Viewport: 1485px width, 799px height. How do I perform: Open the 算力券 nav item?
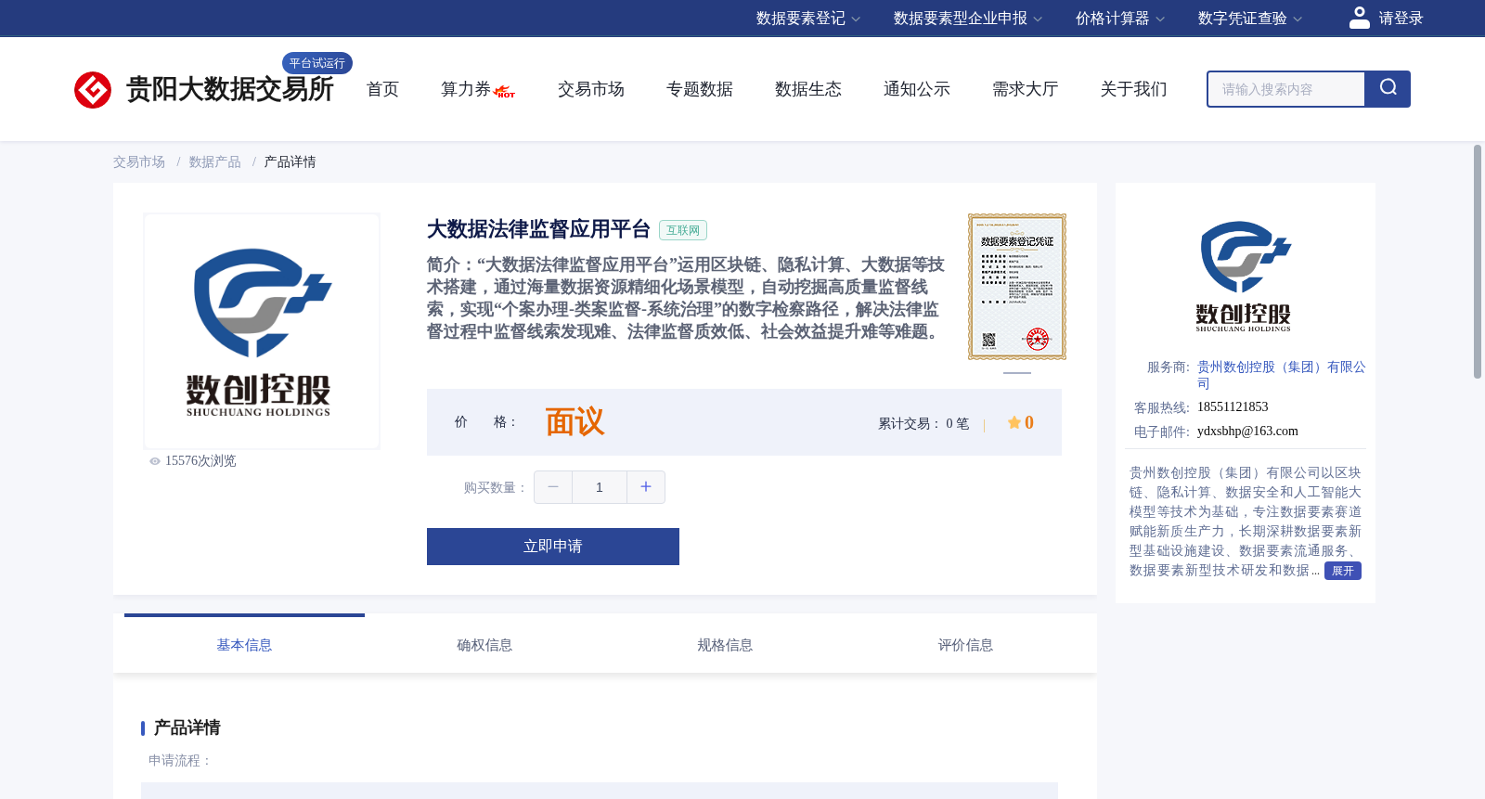click(466, 89)
